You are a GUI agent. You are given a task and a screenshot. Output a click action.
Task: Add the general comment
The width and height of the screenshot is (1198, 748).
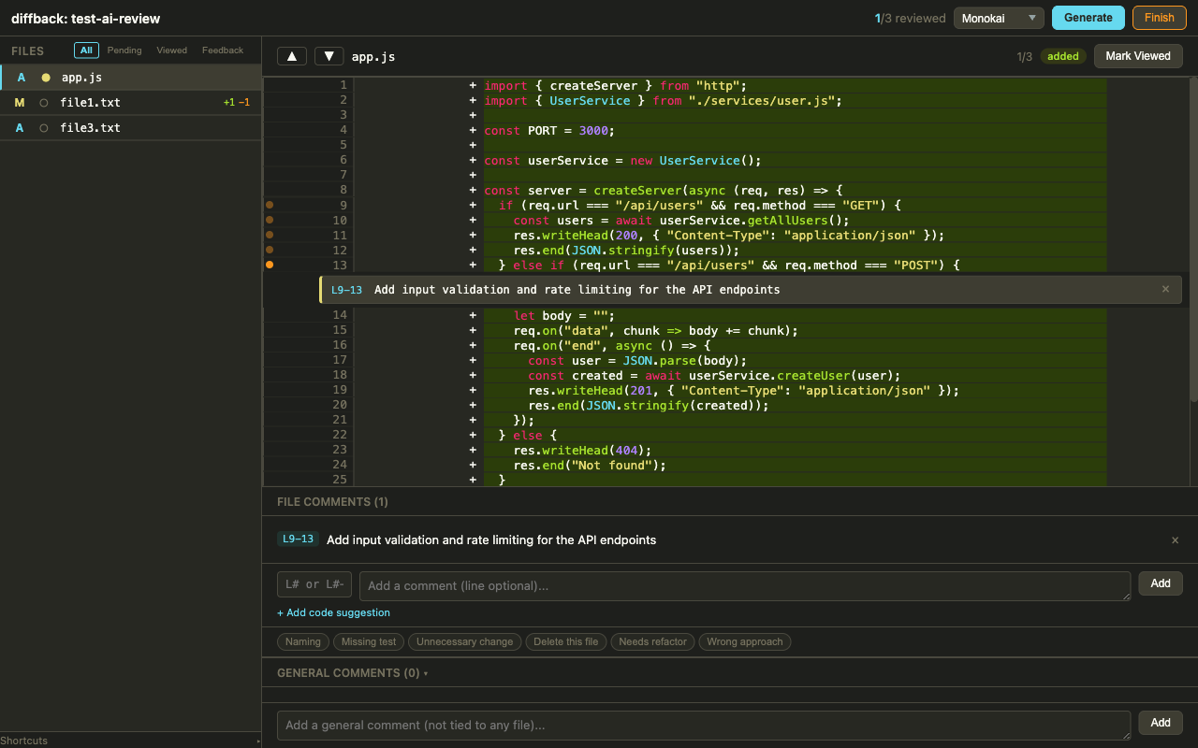point(1161,723)
